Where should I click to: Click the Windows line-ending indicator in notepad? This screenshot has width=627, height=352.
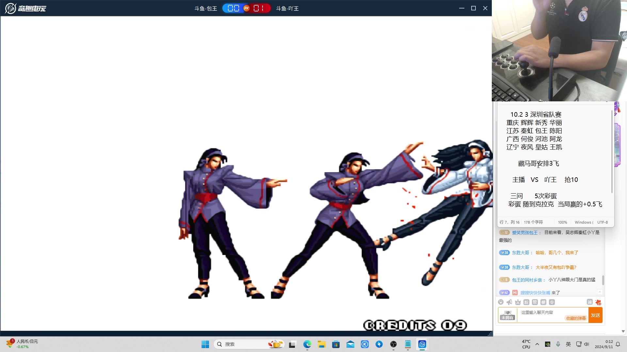584,222
